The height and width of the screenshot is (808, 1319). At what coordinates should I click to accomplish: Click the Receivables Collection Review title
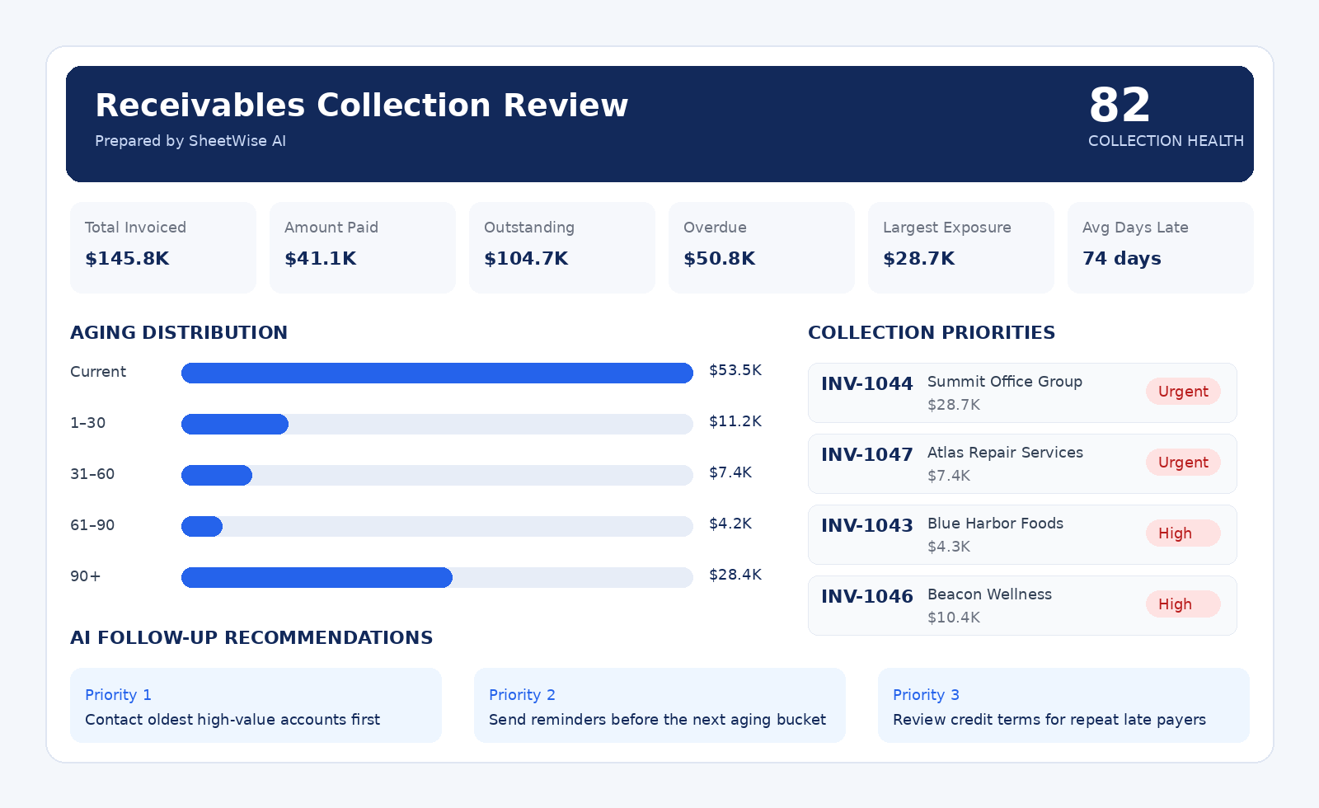tap(361, 106)
